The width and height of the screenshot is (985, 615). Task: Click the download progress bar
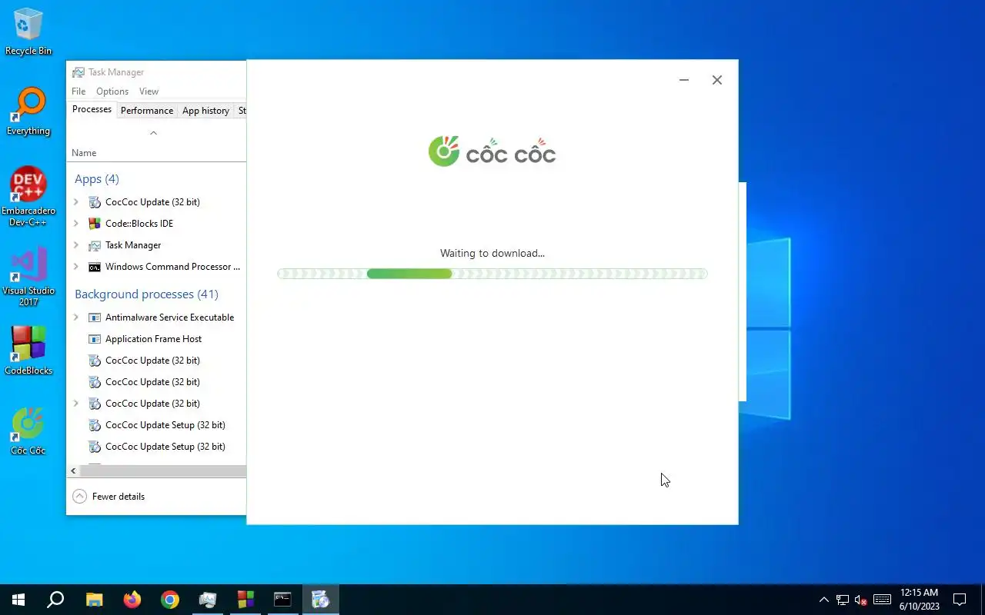pos(492,274)
